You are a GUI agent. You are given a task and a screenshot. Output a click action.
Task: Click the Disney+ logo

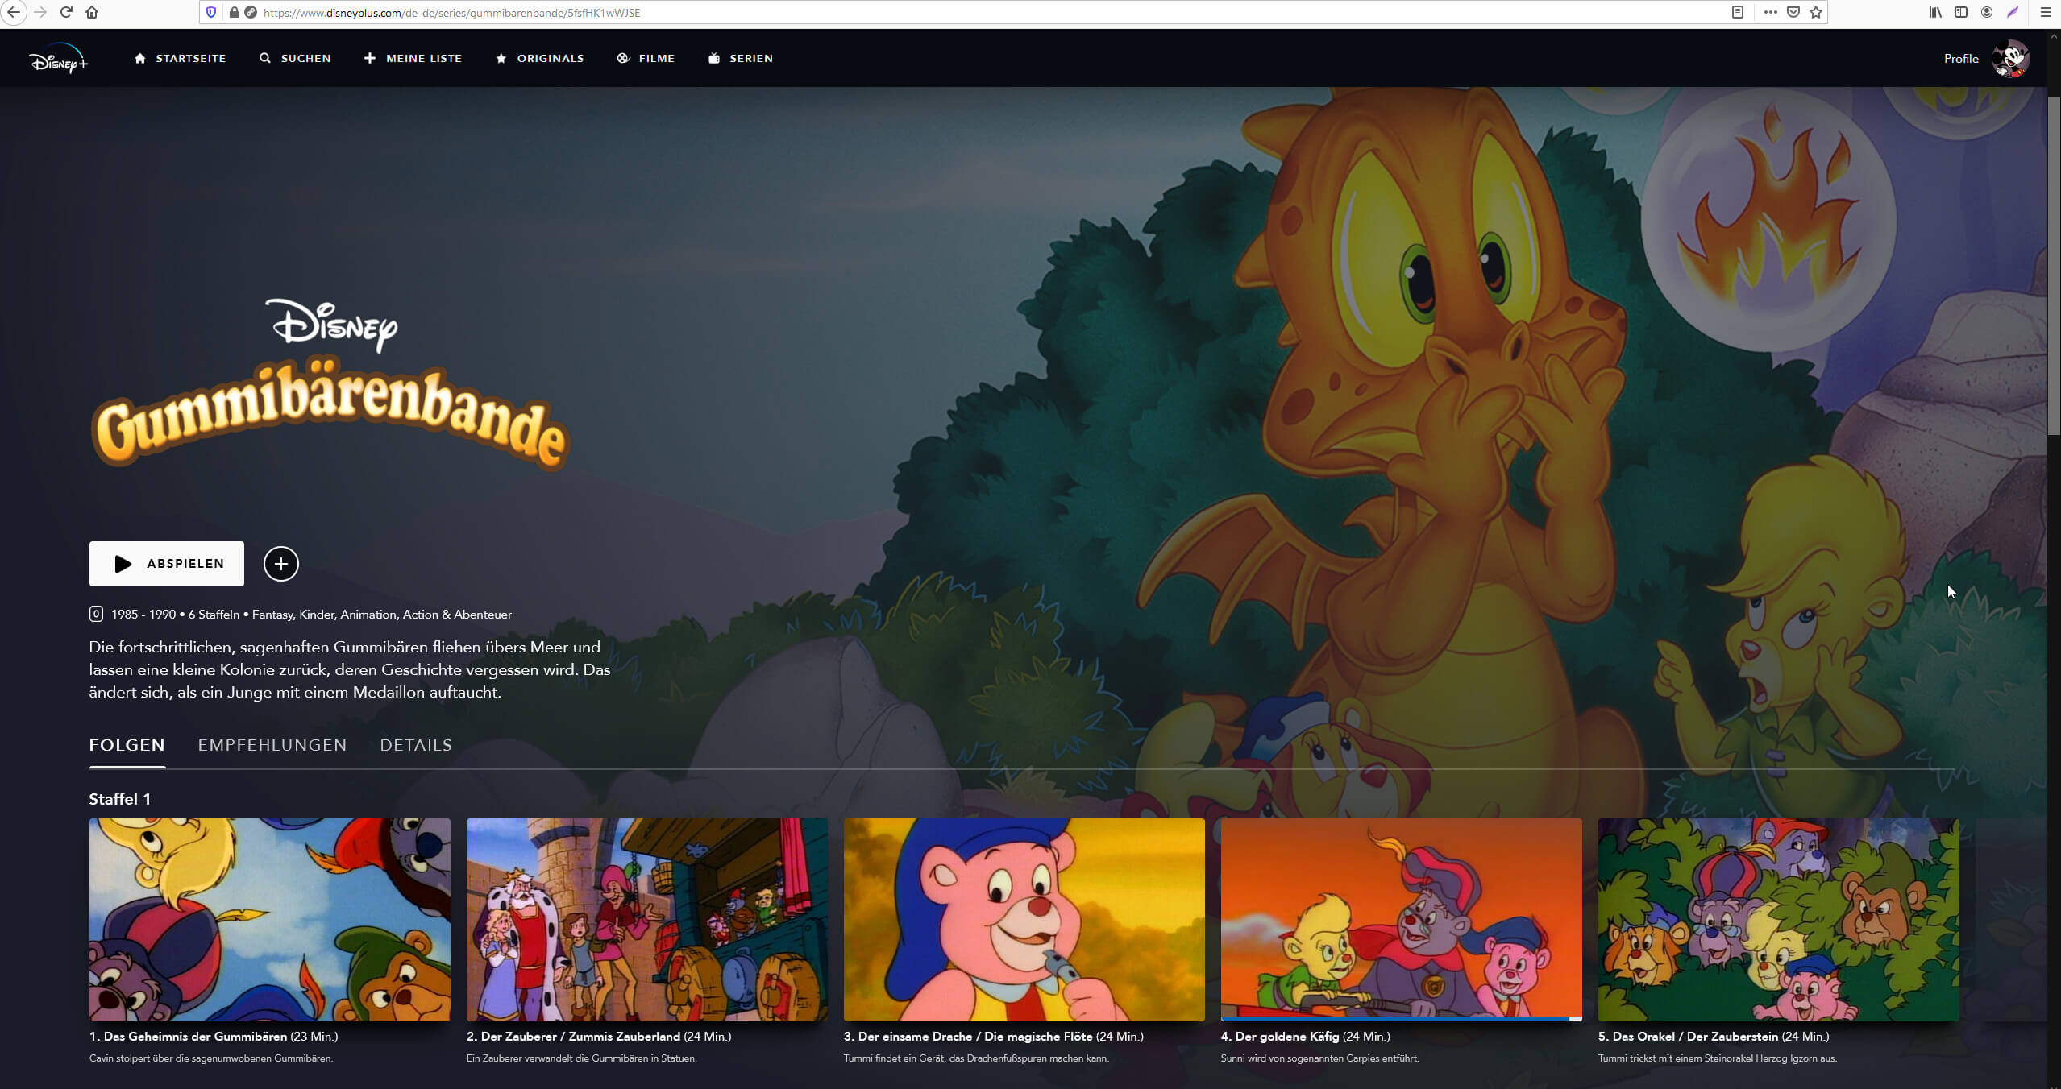pos(58,58)
